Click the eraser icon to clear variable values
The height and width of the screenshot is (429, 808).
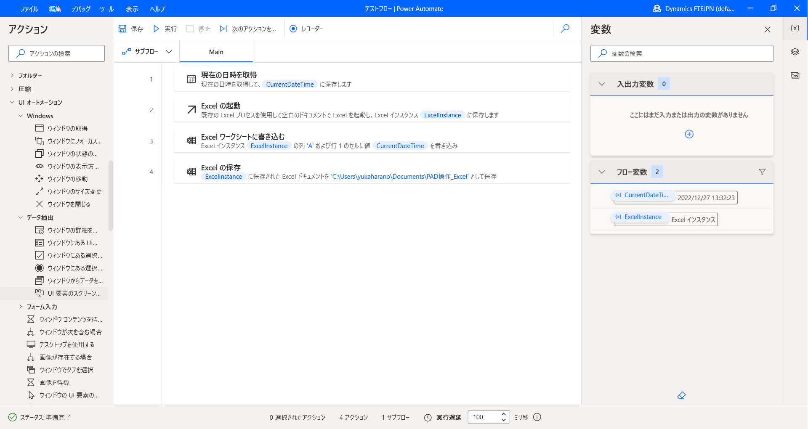[681, 395]
